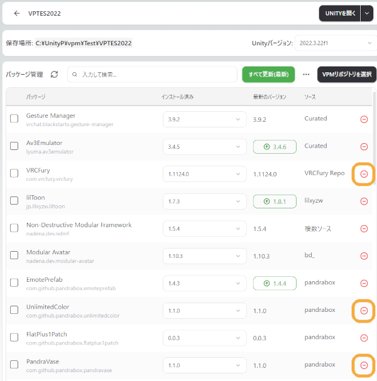Focus the 入力して検索 search field
This screenshot has width=377, height=381.
(x=152, y=74)
